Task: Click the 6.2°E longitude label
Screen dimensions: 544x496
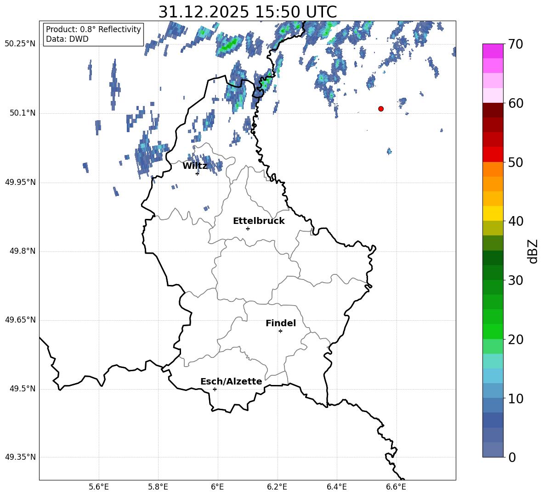Action: (277, 487)
